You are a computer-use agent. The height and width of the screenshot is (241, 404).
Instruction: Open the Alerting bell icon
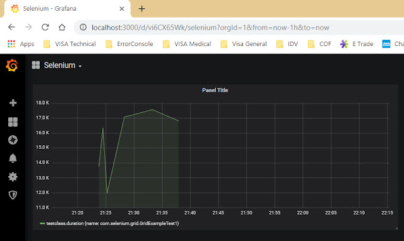pos(13,158)
